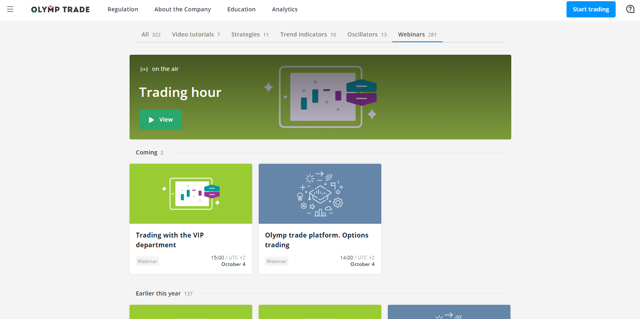The width and height of the screenshot is (640, 319).
Task: Click the 15:00 UTC +2 time text
Action: (228, 258)
